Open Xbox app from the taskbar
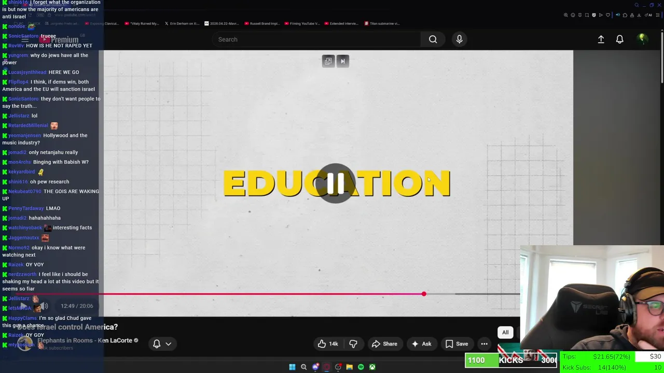 (372, 367)
